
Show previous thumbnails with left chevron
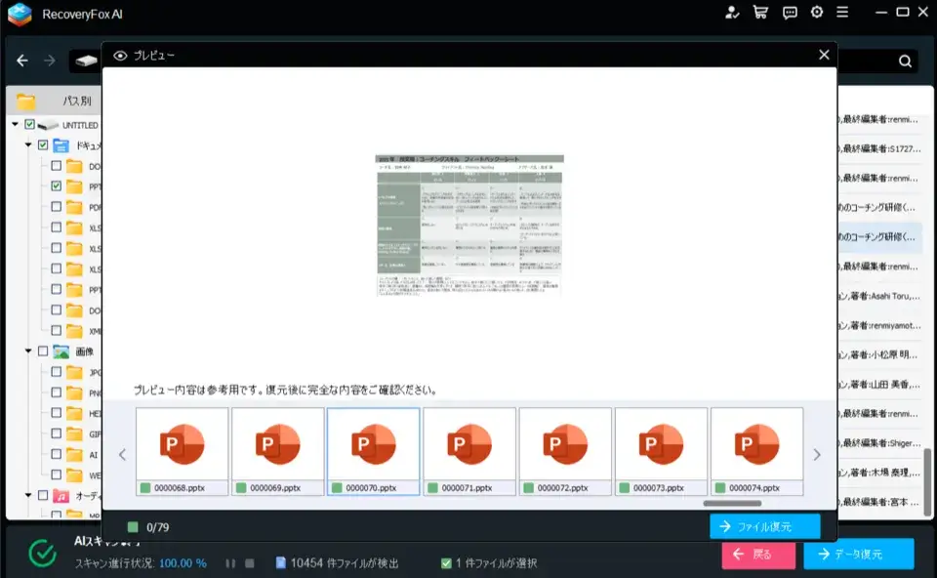[x=123, y=455]
